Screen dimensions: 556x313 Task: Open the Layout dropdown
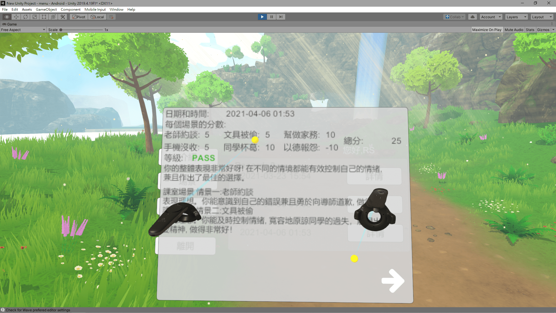[542, 17]
